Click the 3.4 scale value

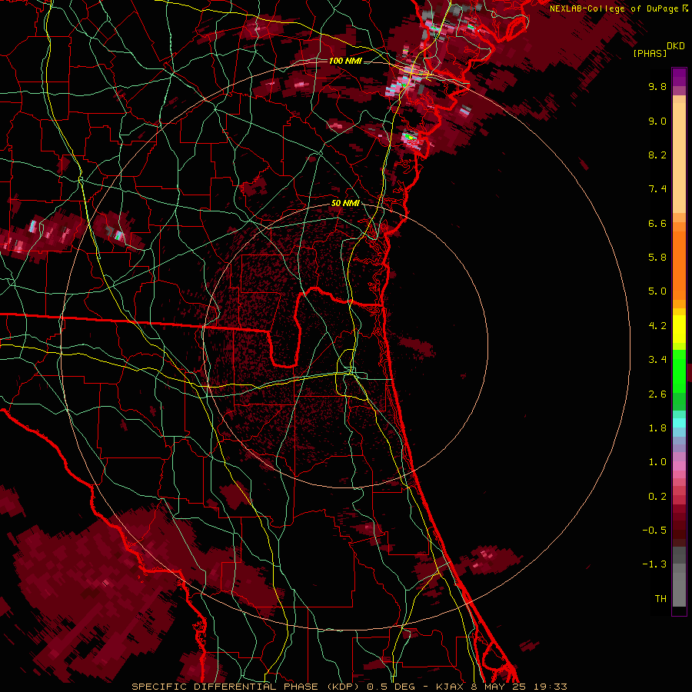(657, 360)
